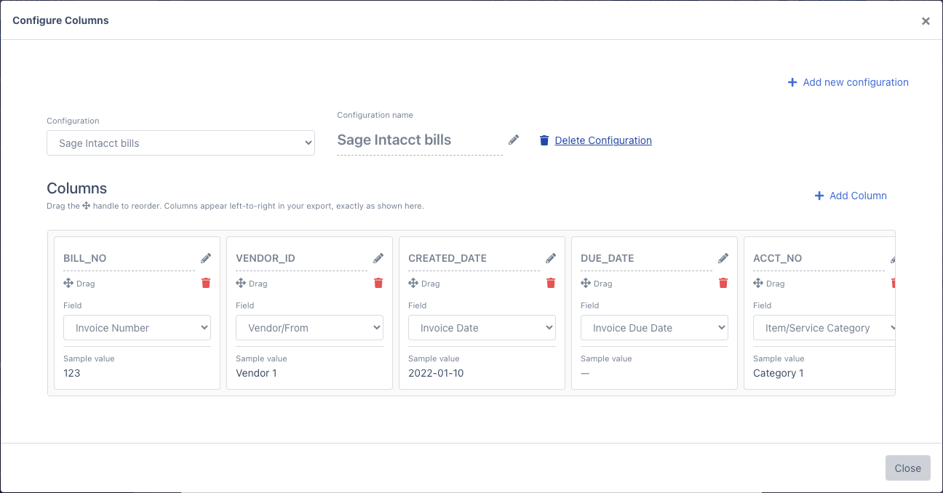Grab the CREATED_DATE drag handle

pos(413,283)
